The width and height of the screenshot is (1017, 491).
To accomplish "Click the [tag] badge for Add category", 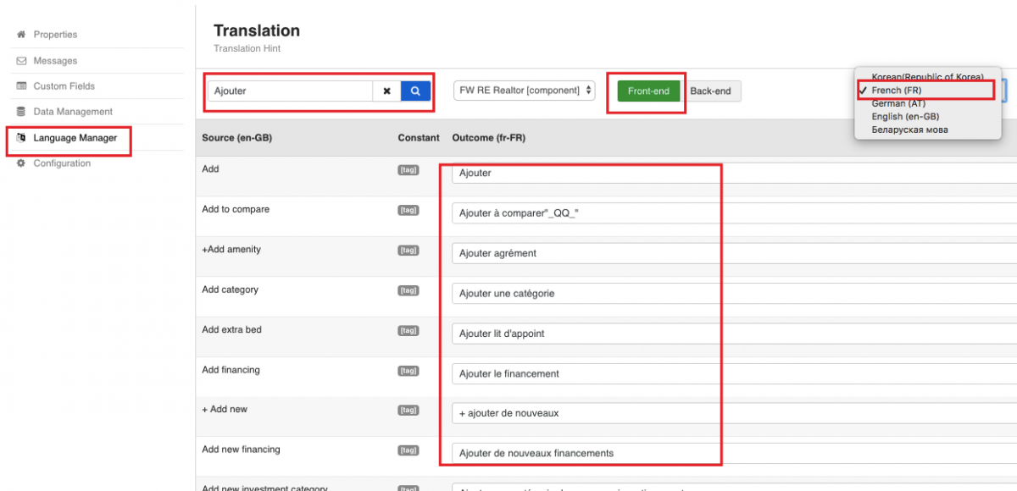I will click(x=408, y=290).
